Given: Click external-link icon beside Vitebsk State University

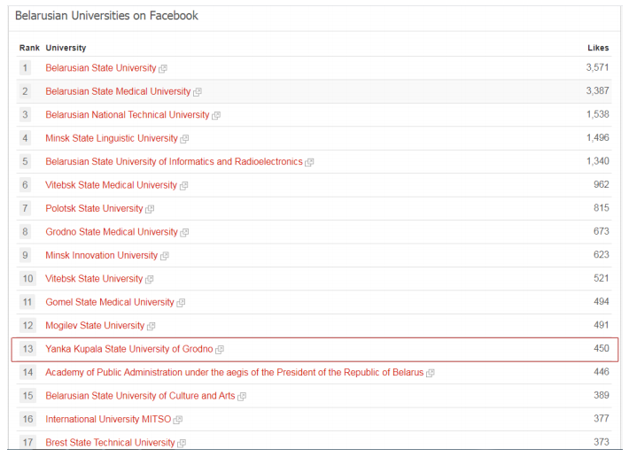Looking at the screenshot, I should click(x=149, y=279).
